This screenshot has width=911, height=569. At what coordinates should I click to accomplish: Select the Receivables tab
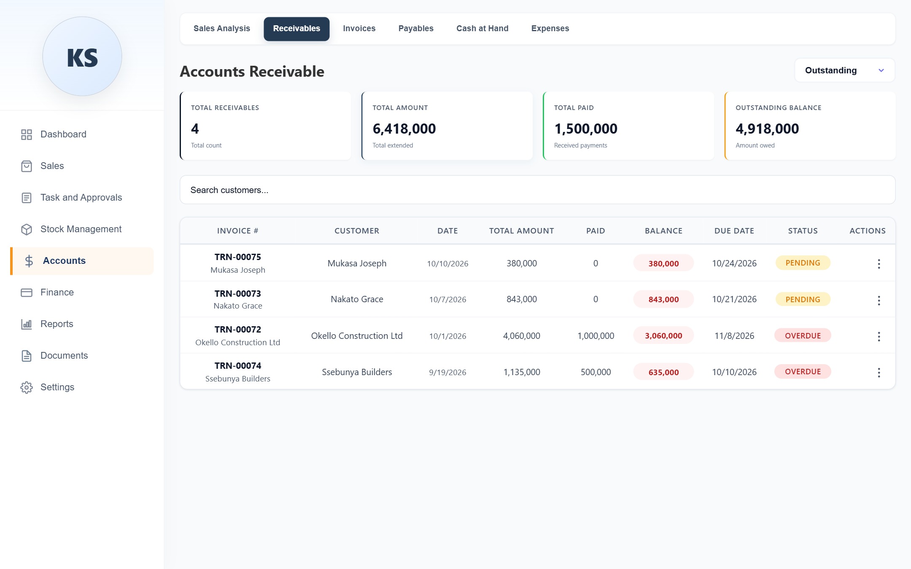click(x=296, y=29)
